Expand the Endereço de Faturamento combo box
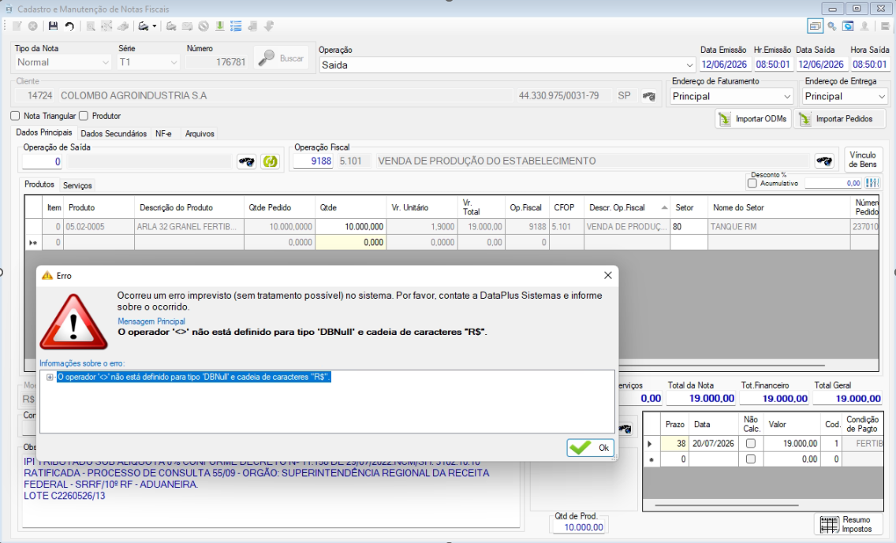 point(787,96)
